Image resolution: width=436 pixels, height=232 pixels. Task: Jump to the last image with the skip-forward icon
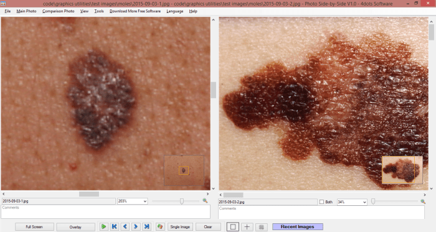point(146,227)
